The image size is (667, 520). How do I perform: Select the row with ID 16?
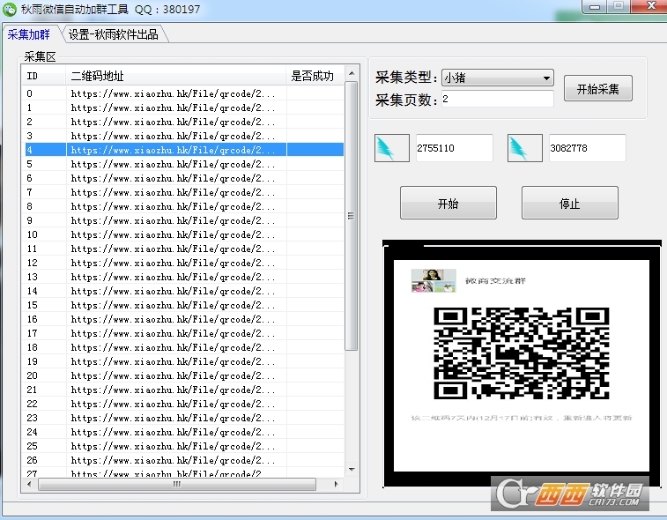pos(183,319)
